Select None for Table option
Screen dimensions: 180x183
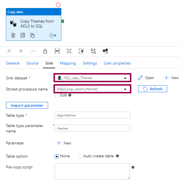coord(57,156)
